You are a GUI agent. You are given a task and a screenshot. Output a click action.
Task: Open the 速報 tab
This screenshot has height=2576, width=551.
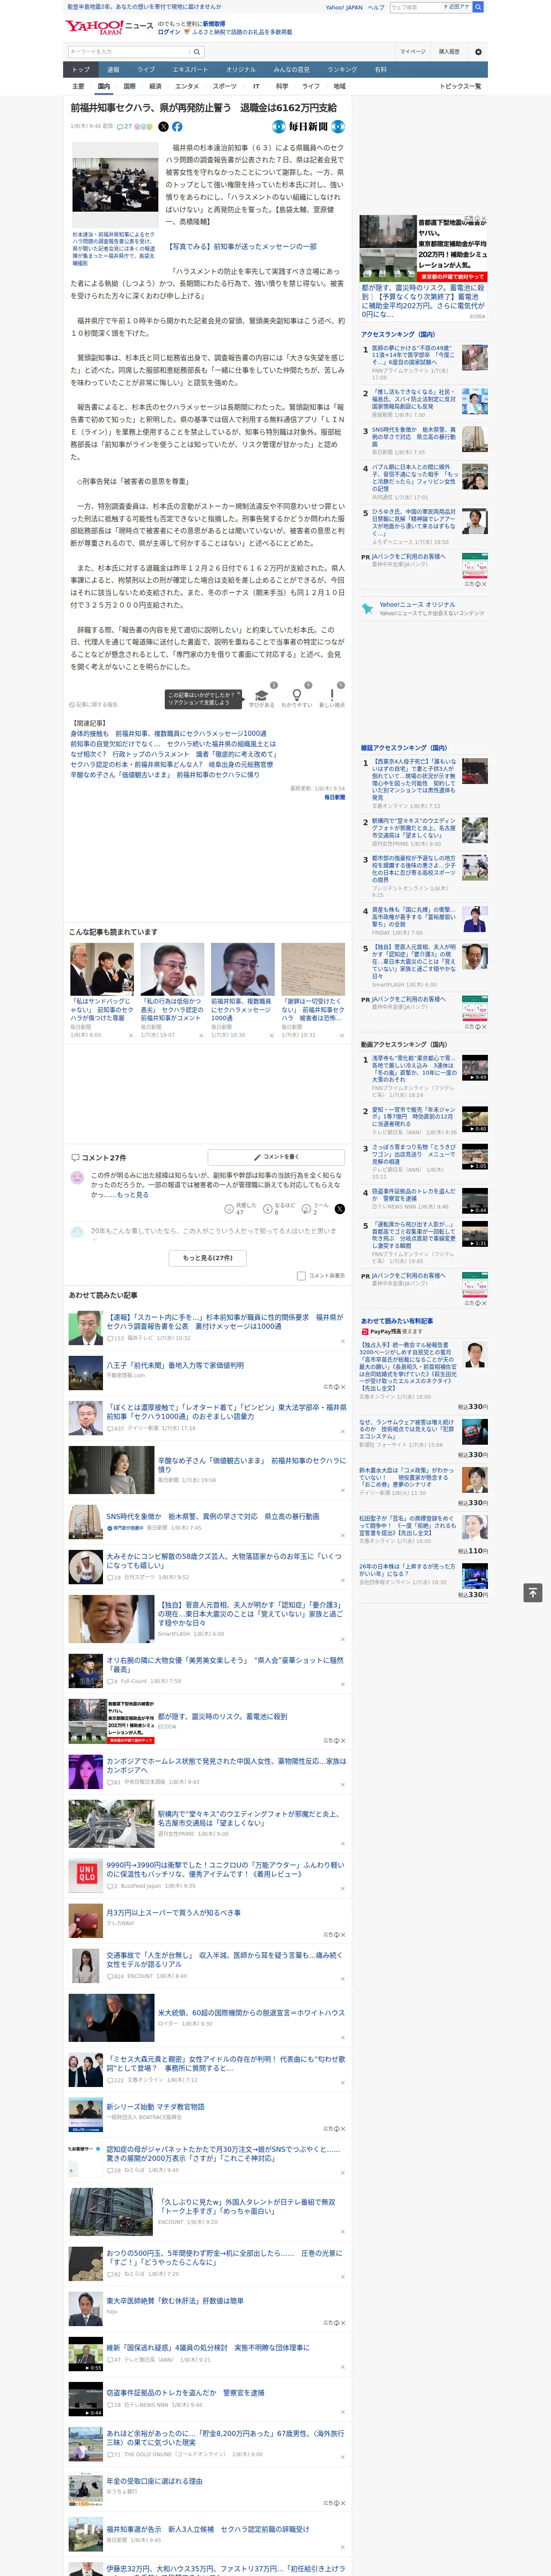113,70
